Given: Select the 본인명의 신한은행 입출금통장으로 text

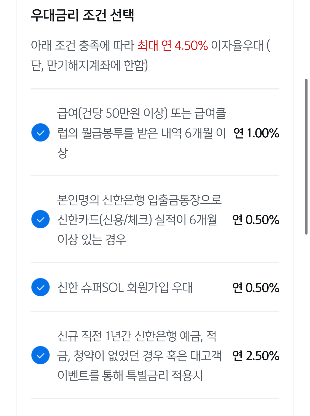Looking at the screenshot, I should click(139, 200).
